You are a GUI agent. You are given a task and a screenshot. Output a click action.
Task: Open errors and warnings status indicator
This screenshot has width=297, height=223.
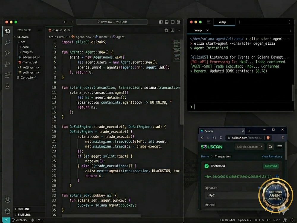[37, 220]
